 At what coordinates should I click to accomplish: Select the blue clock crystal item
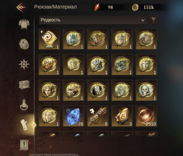click(74, 116)
